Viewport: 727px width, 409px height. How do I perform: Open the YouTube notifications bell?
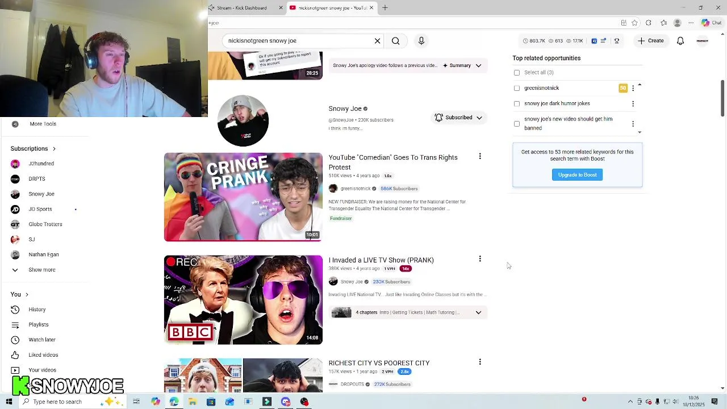(680, 41)
